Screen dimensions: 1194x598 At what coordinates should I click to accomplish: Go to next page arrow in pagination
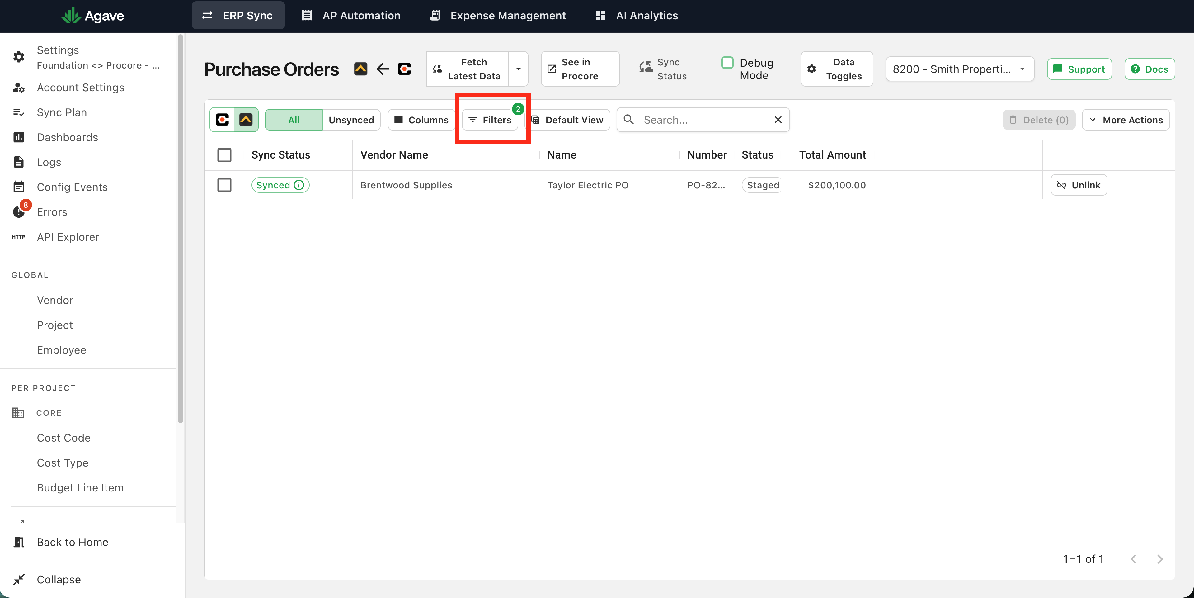coord(1160,559)
